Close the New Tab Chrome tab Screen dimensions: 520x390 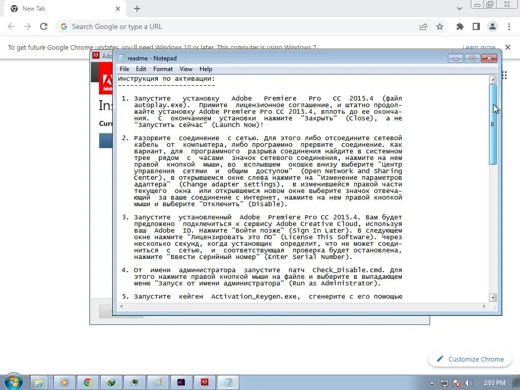coord(118,9)
